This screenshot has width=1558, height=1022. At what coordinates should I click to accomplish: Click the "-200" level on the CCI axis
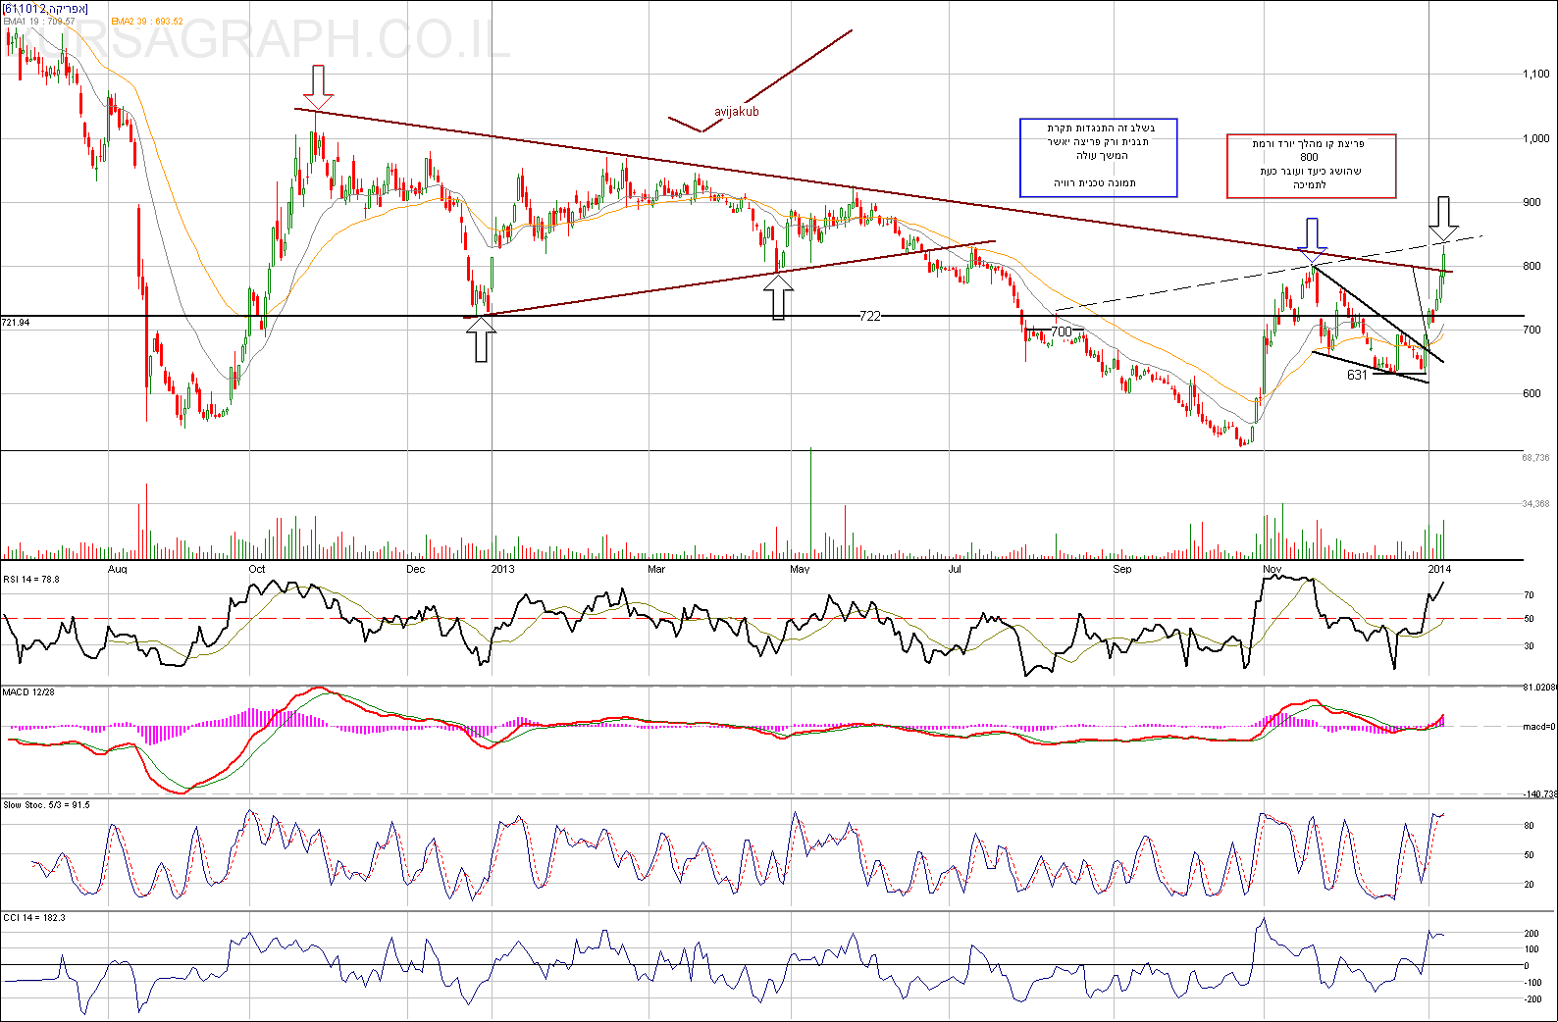tap(1532, 999)
